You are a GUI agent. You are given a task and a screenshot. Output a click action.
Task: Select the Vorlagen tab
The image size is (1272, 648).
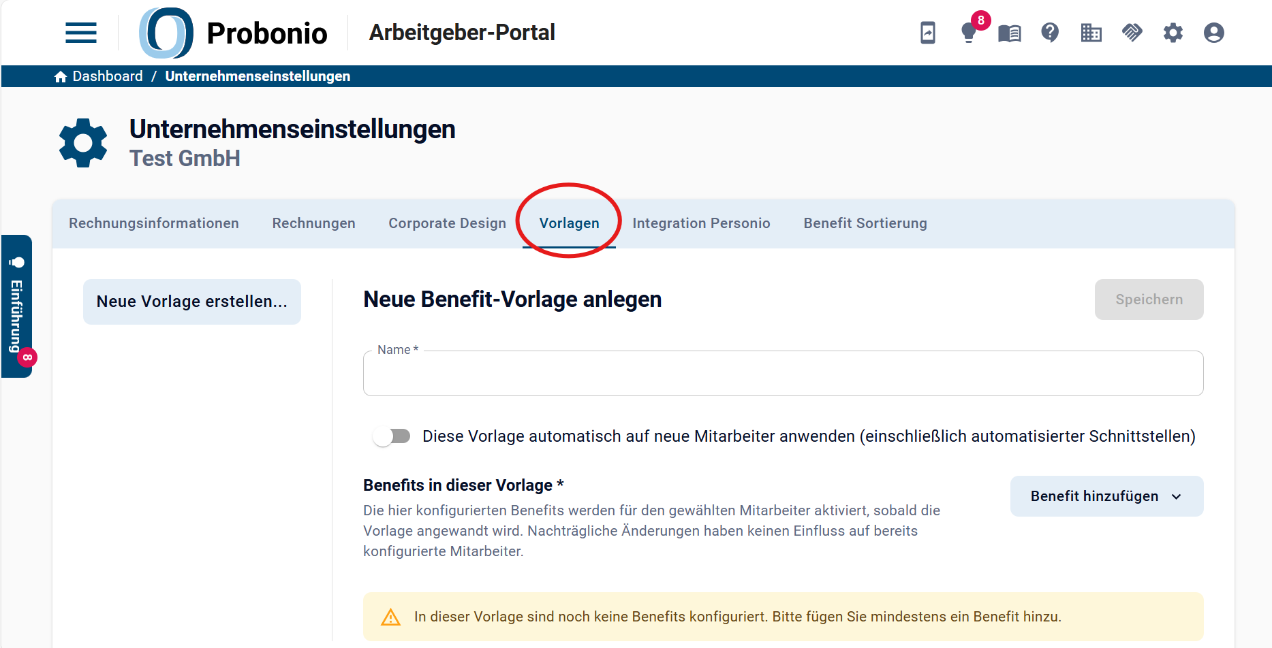tap(570, 223)
